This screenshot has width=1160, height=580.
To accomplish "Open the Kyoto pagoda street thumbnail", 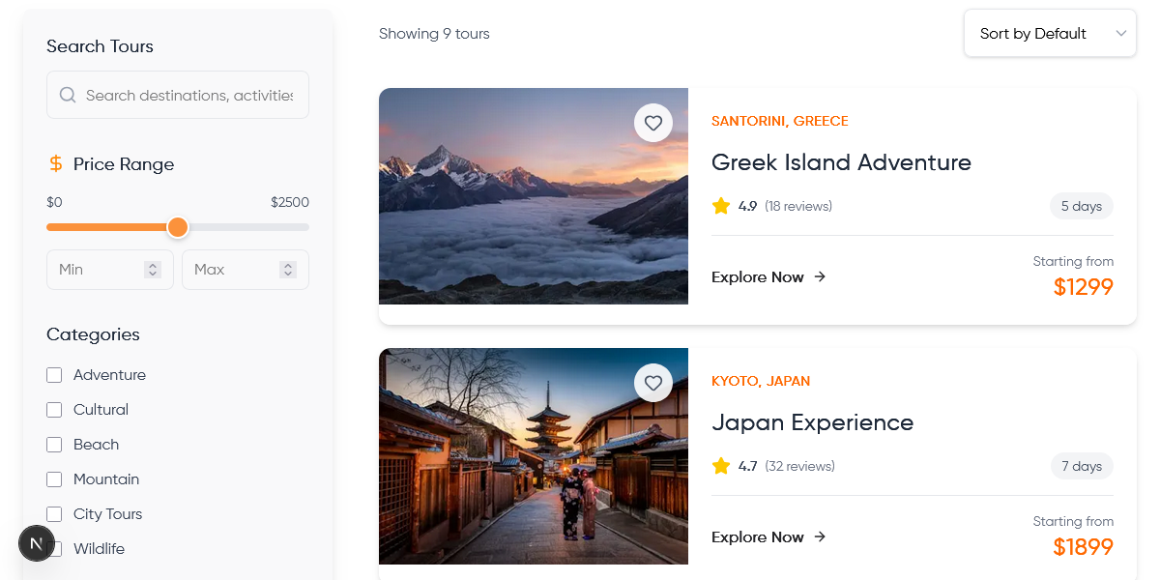I will pyautogui.click(x=533, y=456).
